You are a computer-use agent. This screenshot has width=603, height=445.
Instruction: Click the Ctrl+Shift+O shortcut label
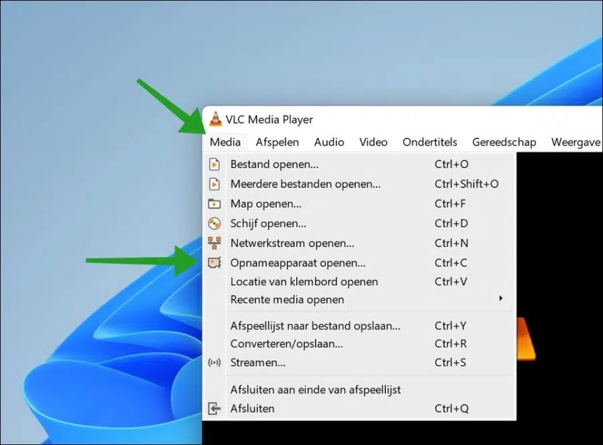(466, 184)
